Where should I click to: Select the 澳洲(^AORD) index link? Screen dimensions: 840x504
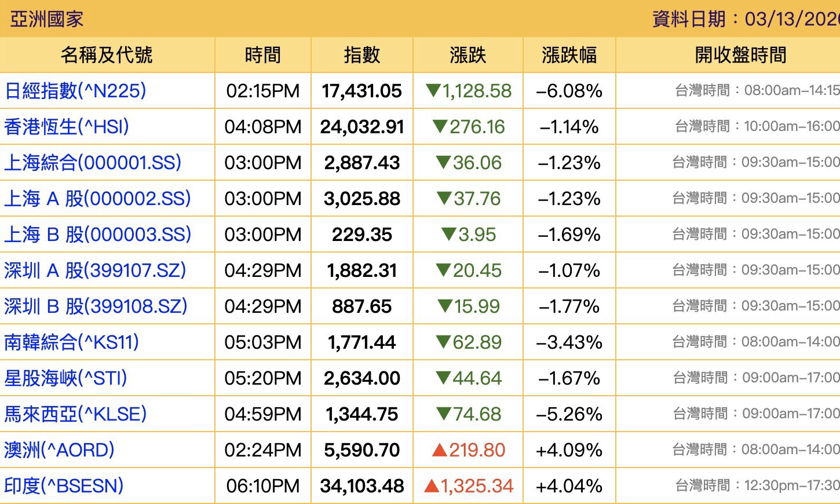pyautogui.click(x=59, y=450)
